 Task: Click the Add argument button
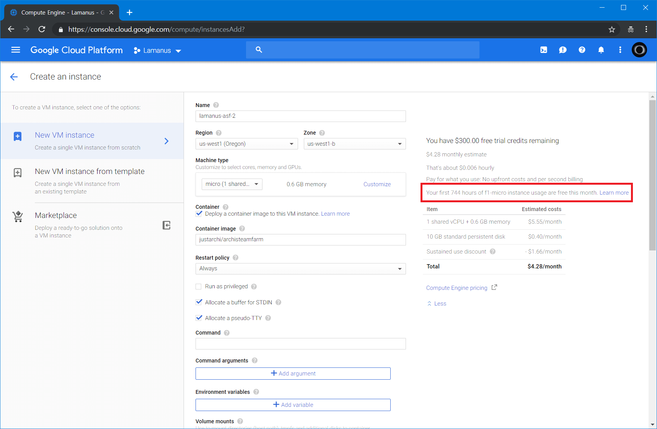coord(293,374)
